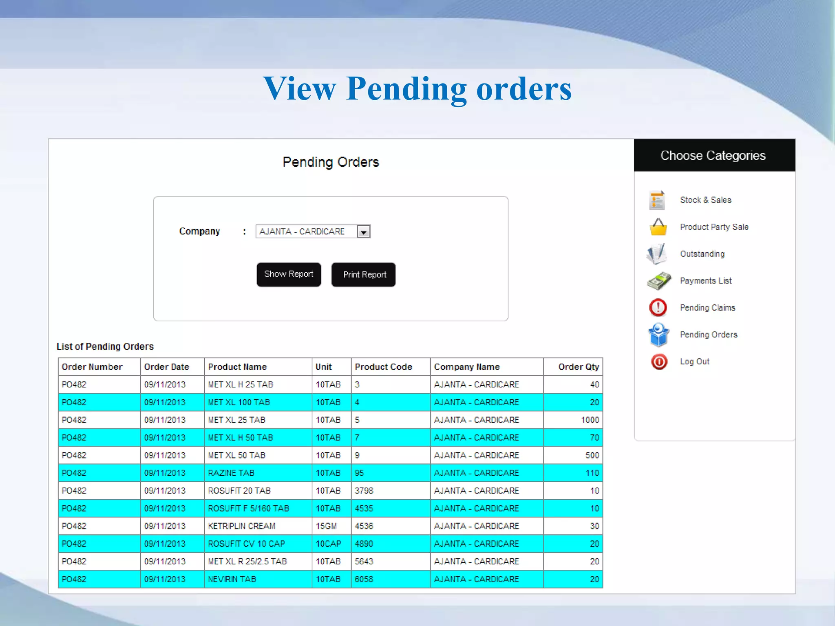Go to the Outstanding category
Image resolution: width=835 pixels, height=626 pixels.
click(702, 254)
